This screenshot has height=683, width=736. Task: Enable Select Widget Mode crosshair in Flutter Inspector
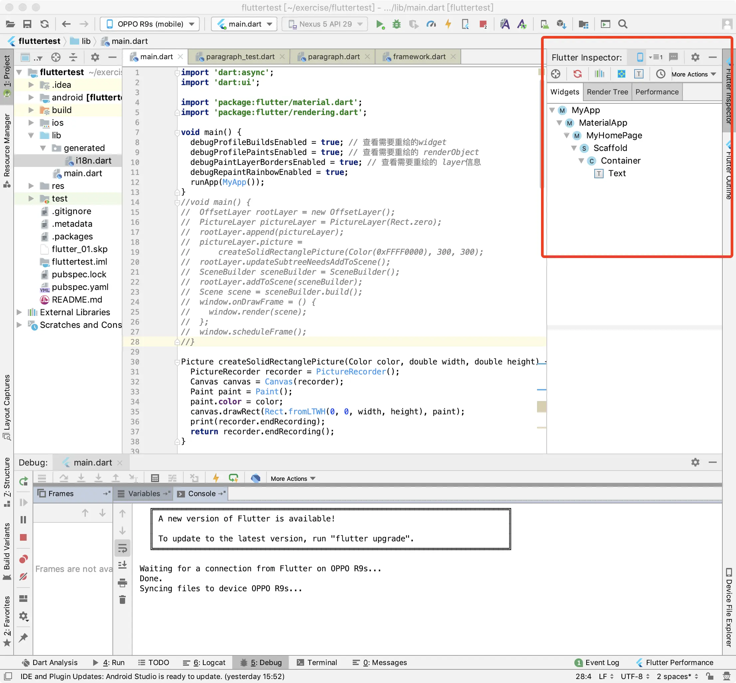(556, 74)
